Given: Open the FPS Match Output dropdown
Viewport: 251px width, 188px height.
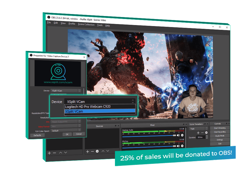Looking at the screenshot, I should [66, 122].
